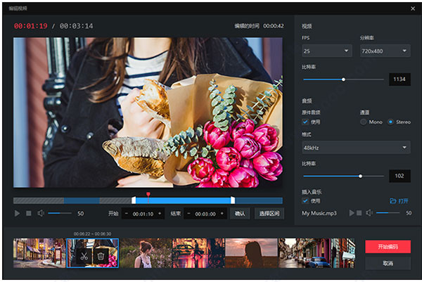
Task: Click the bright blue selected timeline range
Action: click(x=184, y=200)
